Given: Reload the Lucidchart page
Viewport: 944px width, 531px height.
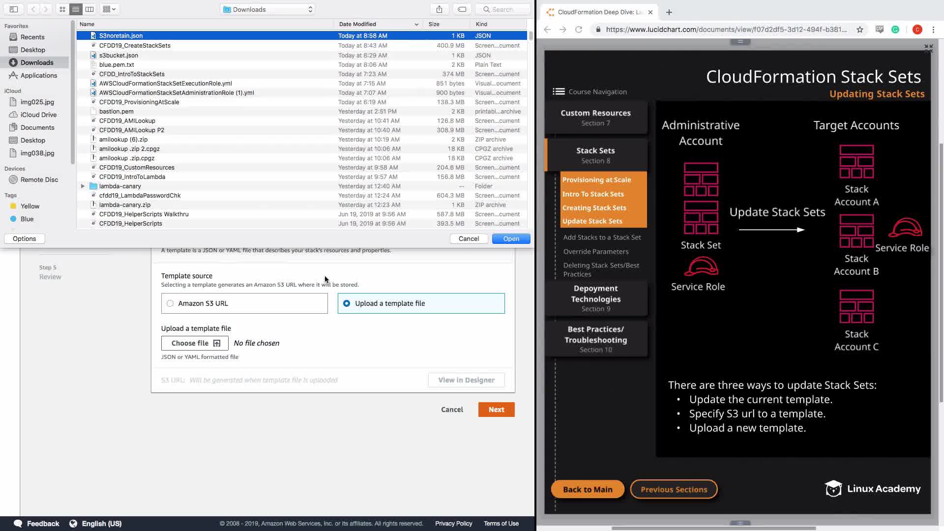Looking at the screenshot, I should pyautogui.click(x=579, y=29).
